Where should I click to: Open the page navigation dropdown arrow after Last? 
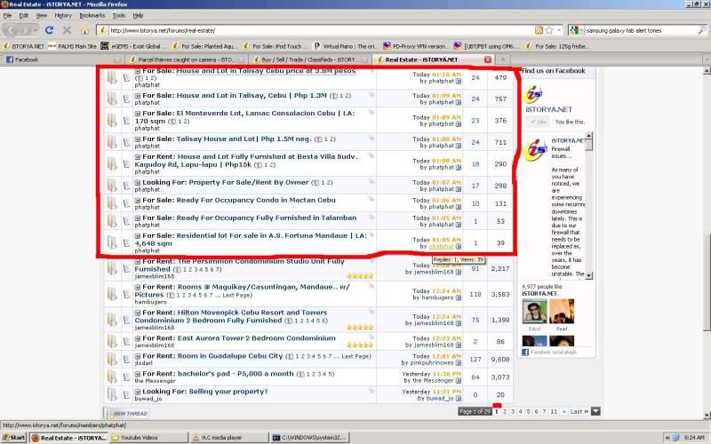pyautogui.click(x=596, y=411)
